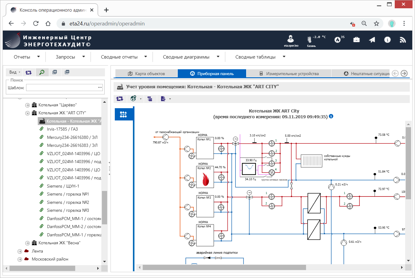The width and height of the screenshot is (415, 278).
Task: Click the paper plane send icon
Action: (372, 40)
